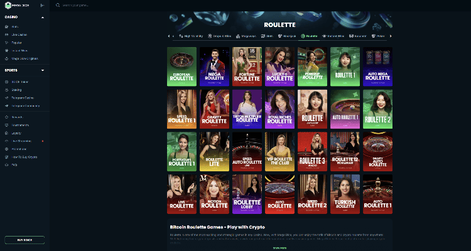The image size is (471, 251).
Task: Open Live Casino from the sidebar
Action: [19, 35]
